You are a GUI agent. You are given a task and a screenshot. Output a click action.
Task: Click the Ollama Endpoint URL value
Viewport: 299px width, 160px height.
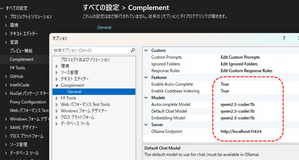(x=241, y=131)
